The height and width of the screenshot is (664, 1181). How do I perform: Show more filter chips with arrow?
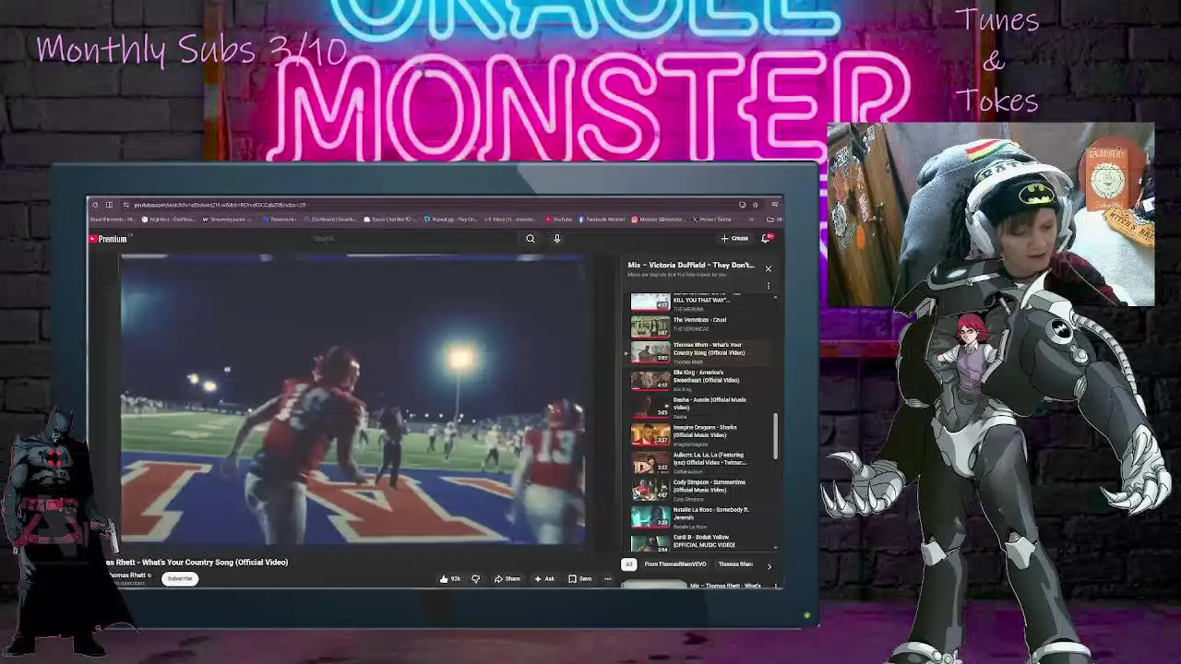tap(769, 566)
